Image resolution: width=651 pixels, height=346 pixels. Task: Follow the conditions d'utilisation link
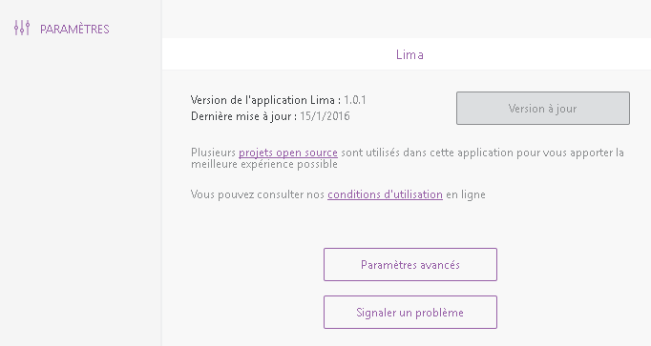385,194
